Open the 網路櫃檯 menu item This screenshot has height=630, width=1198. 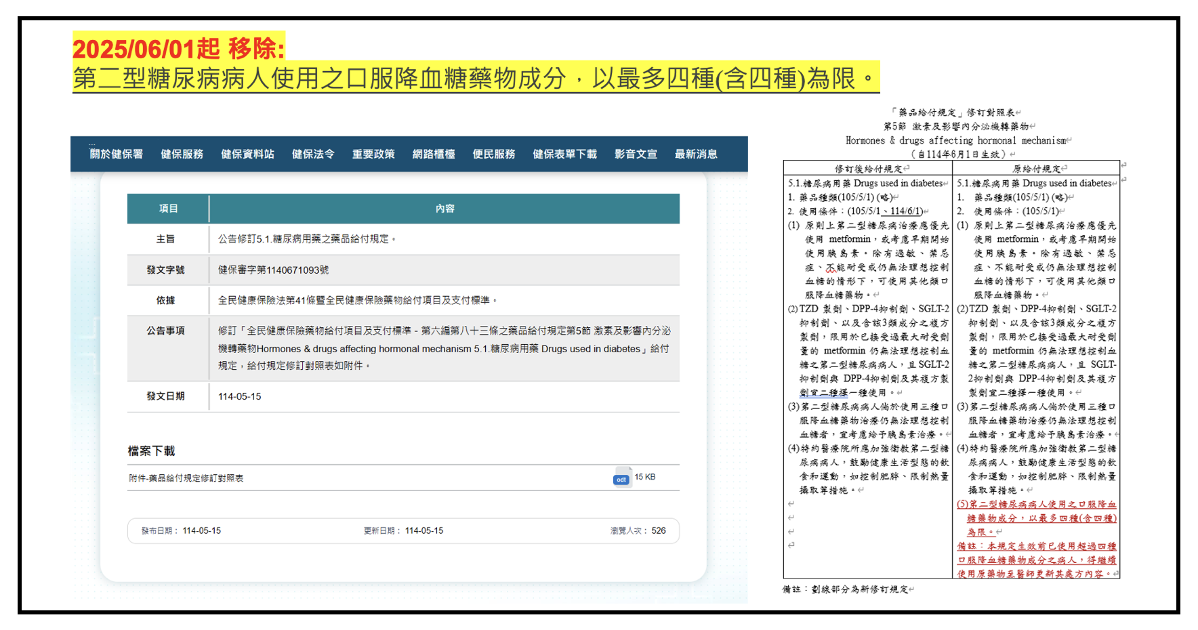pos(434,154)
